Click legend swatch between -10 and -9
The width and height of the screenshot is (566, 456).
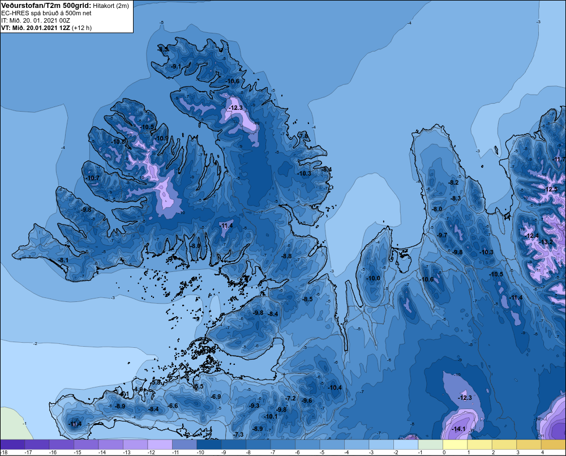point(209,445)
